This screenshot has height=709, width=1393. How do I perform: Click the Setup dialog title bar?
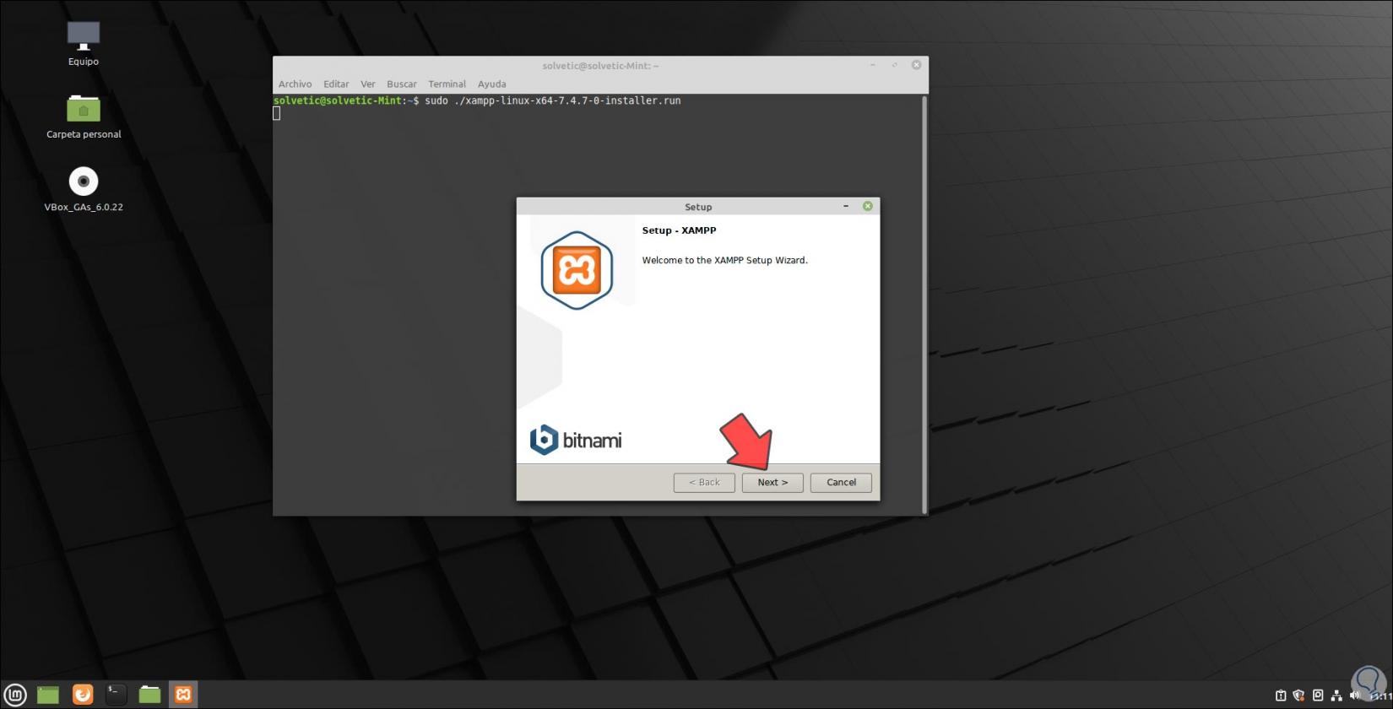point(698,207)
